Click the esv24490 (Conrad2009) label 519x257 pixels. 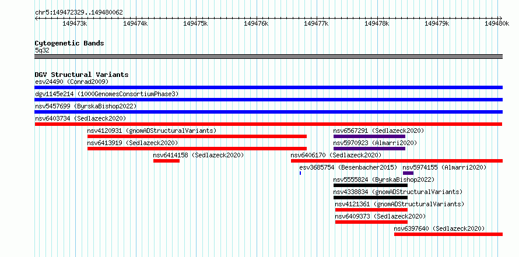pyautogui.click(x=72, y=82)
